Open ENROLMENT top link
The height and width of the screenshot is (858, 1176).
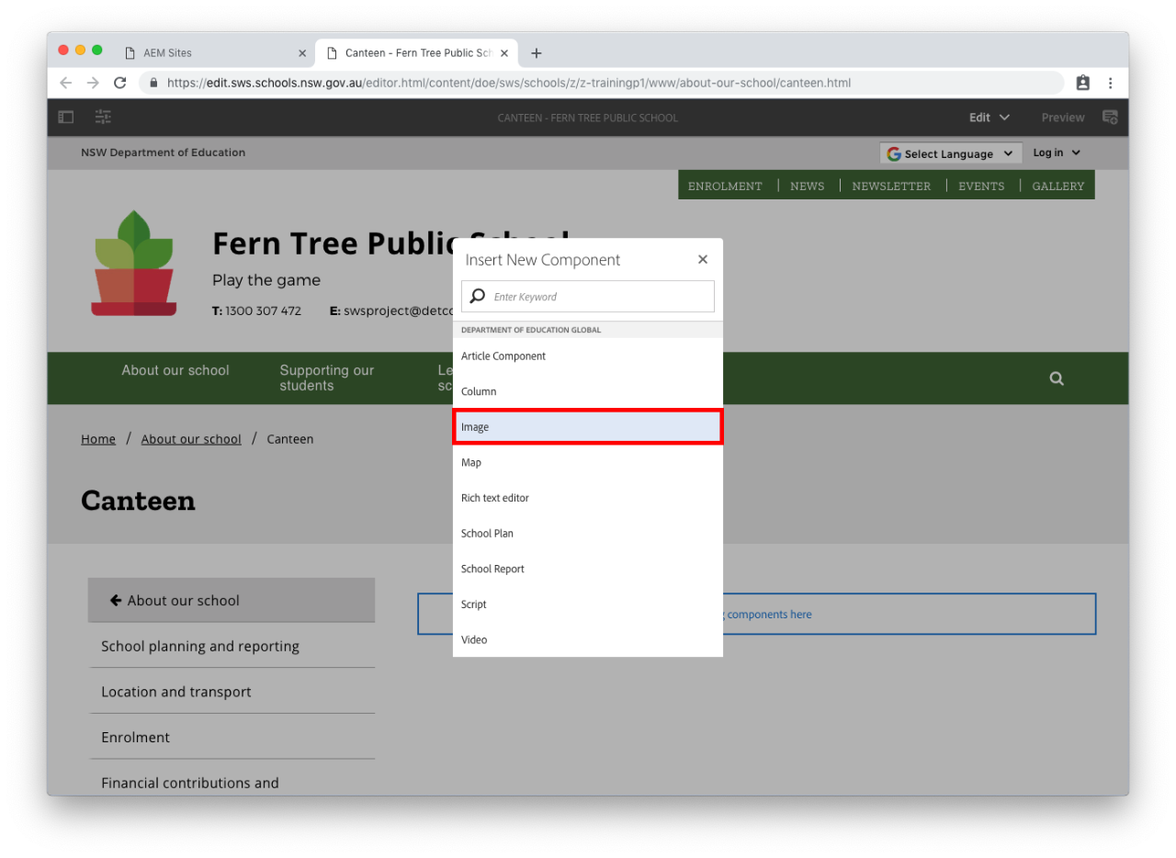coord(725,186)
